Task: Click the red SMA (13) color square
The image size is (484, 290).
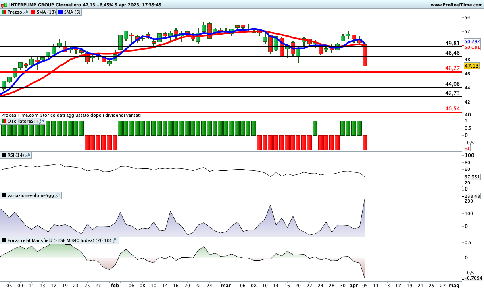Action: [33, 12]
